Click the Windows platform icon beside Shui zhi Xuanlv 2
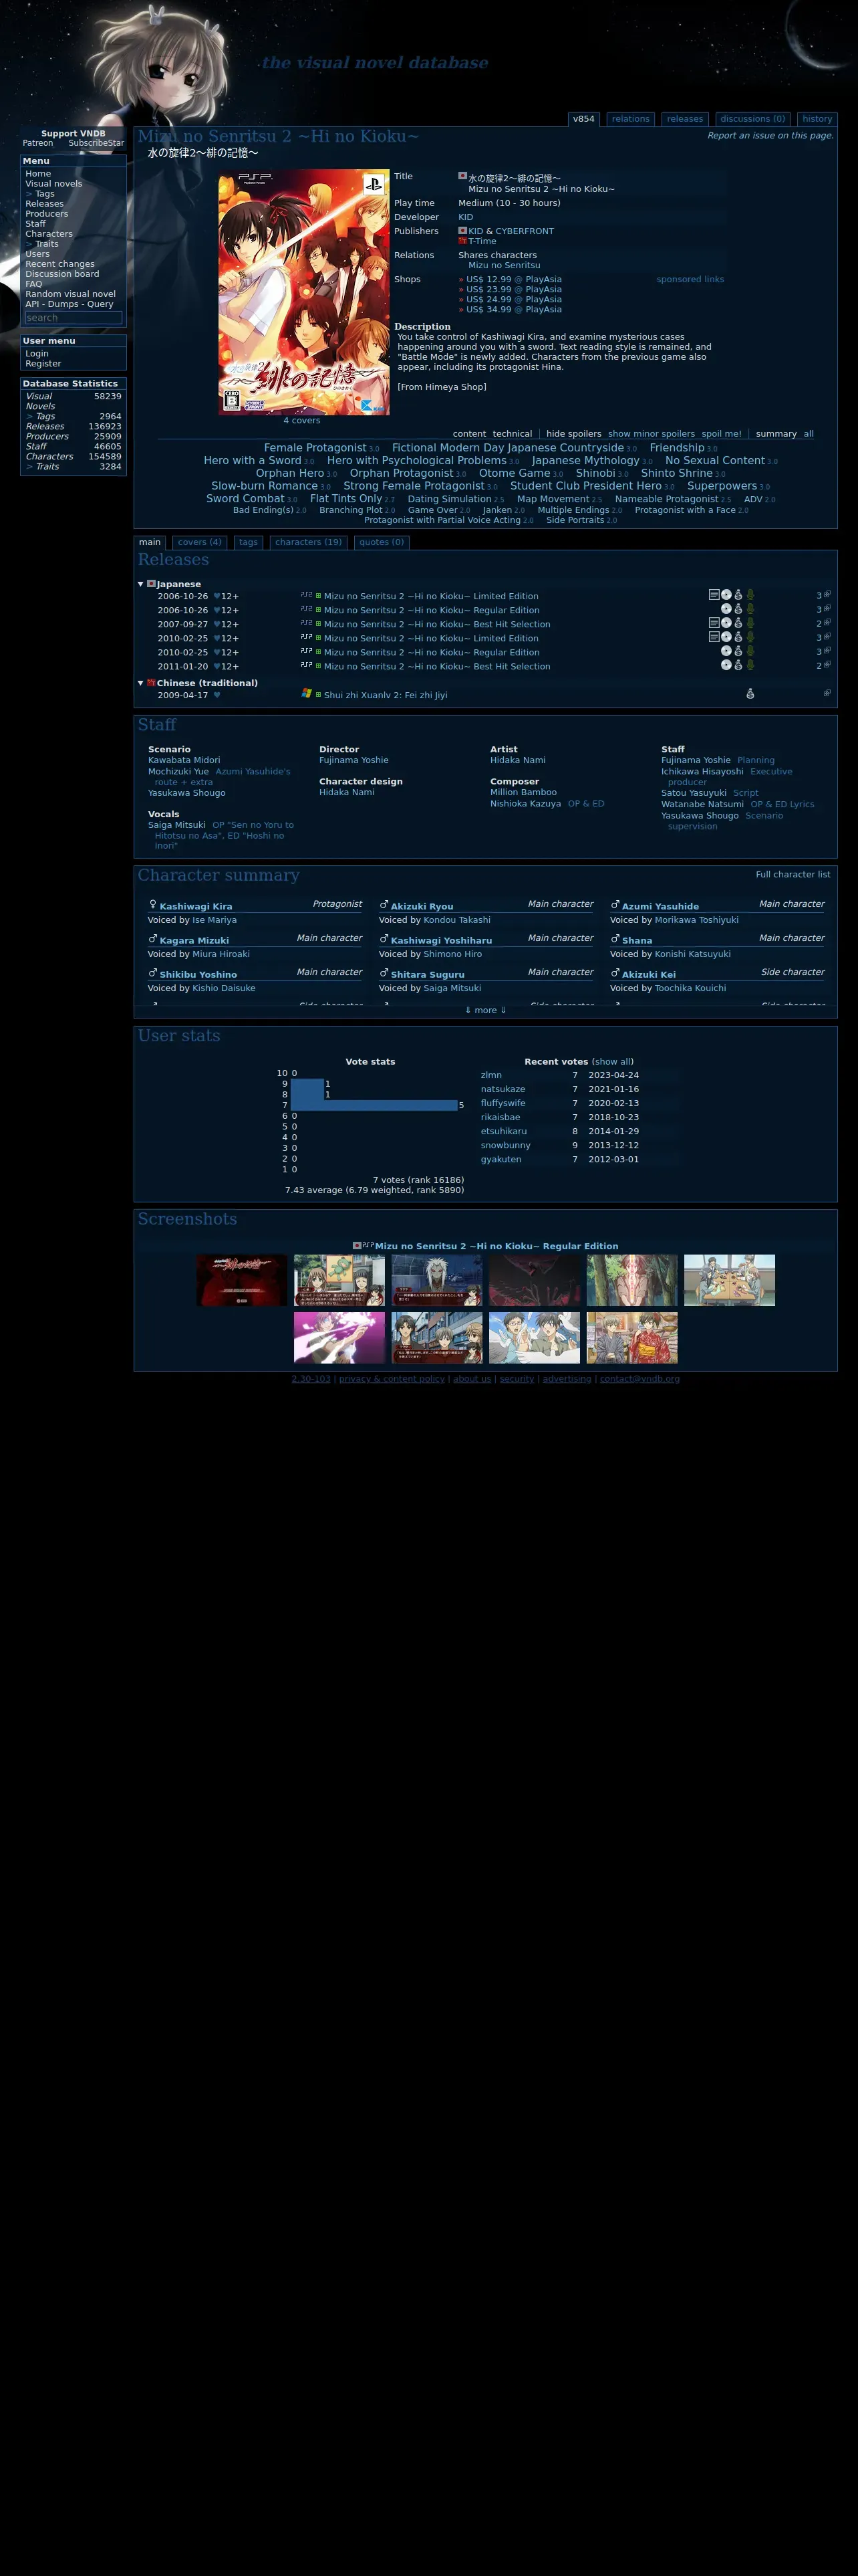Screen dimensions: 858x2576 coord(307,692)
